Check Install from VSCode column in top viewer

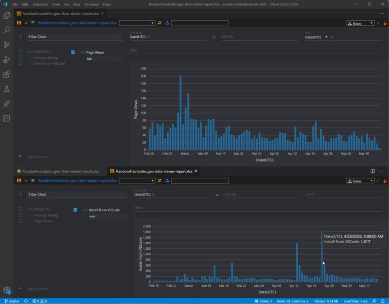click(21, 63)
